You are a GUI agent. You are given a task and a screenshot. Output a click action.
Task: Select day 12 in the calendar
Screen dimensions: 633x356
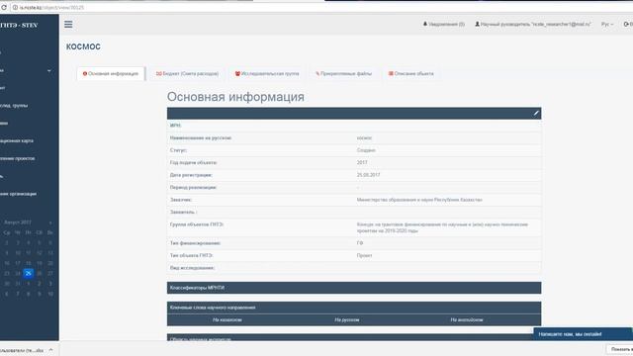pos(40,253)
